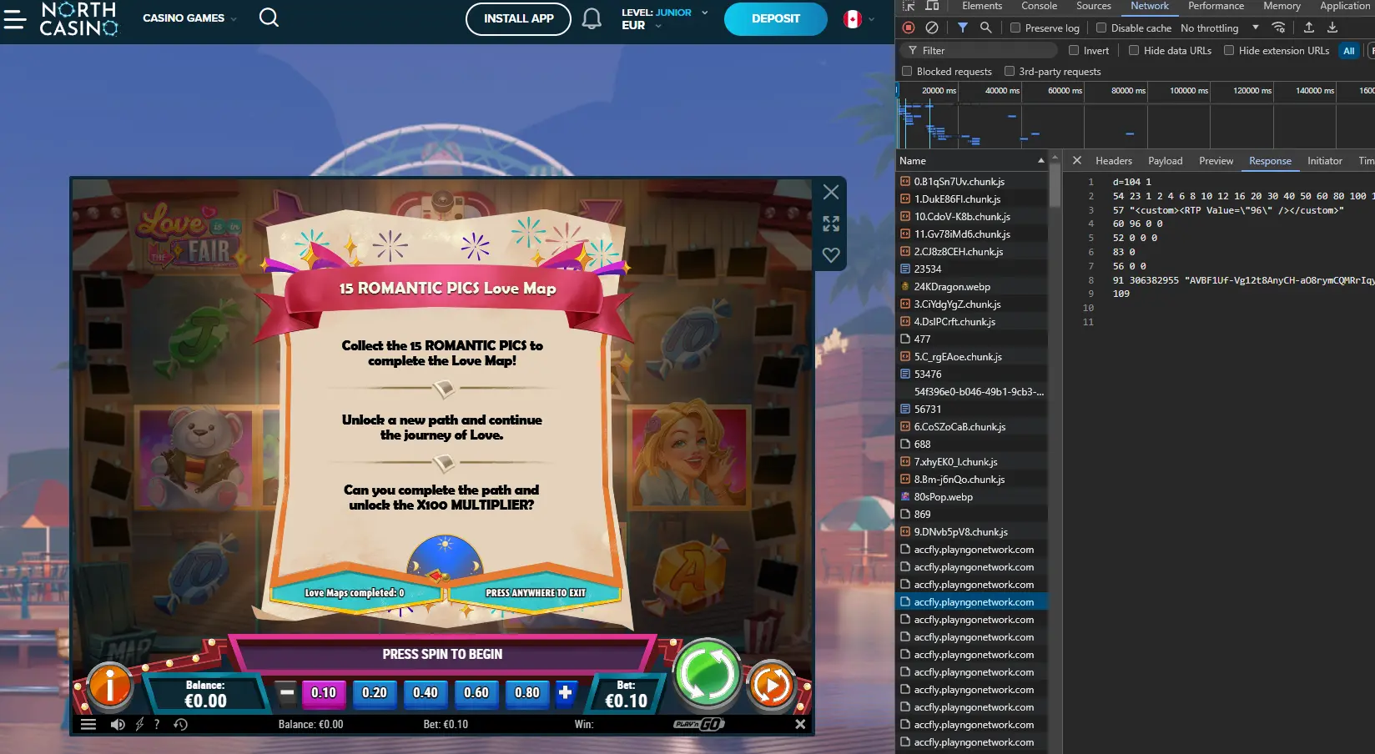Click the DevTools inspect element icon
The image size is (1375, 754).
point(909,6)
